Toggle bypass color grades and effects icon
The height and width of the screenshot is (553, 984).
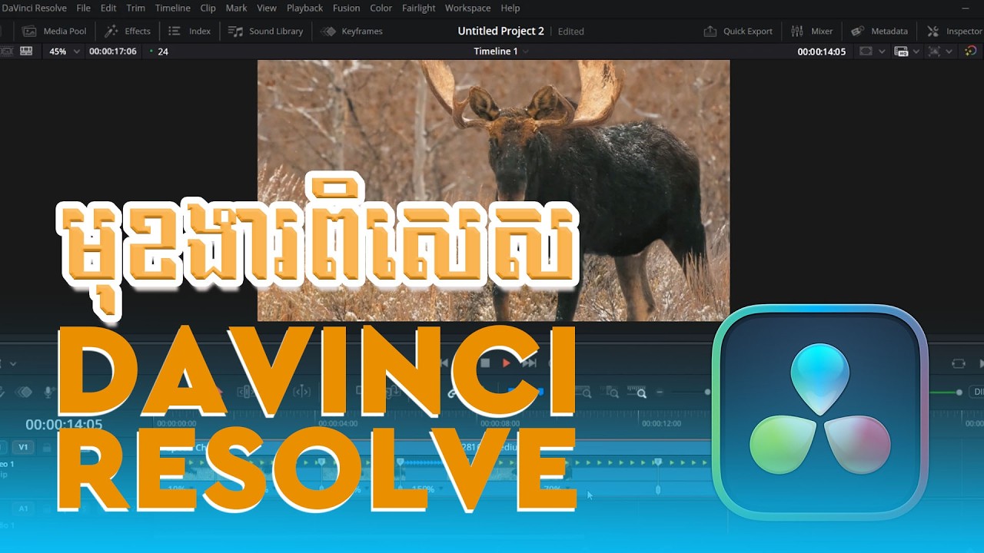click(971, 51)
